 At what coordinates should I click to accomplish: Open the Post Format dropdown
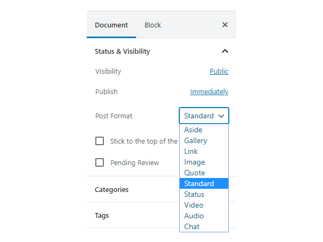[204, 116]
